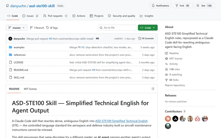This screenshot has width=221, height=138.
Task: Click the references folder icon
Action: click(x=10, y=55)
